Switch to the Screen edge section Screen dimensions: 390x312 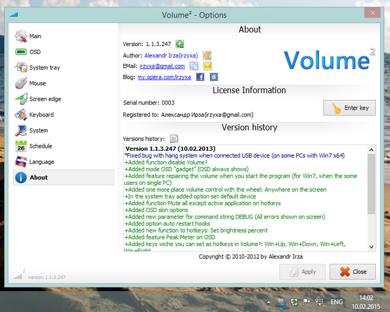64,99
